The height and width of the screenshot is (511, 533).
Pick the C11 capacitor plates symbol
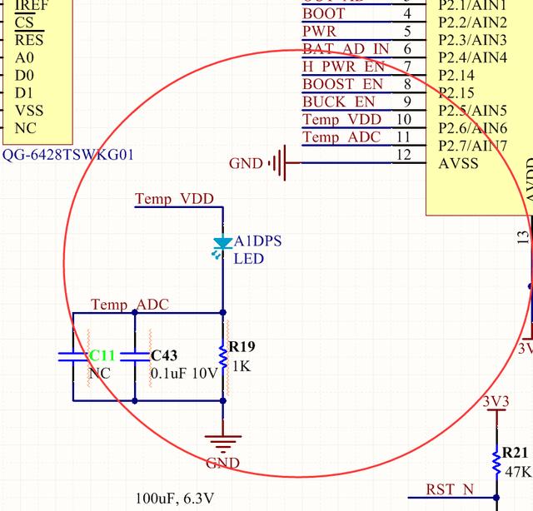[x=72, y=356]
